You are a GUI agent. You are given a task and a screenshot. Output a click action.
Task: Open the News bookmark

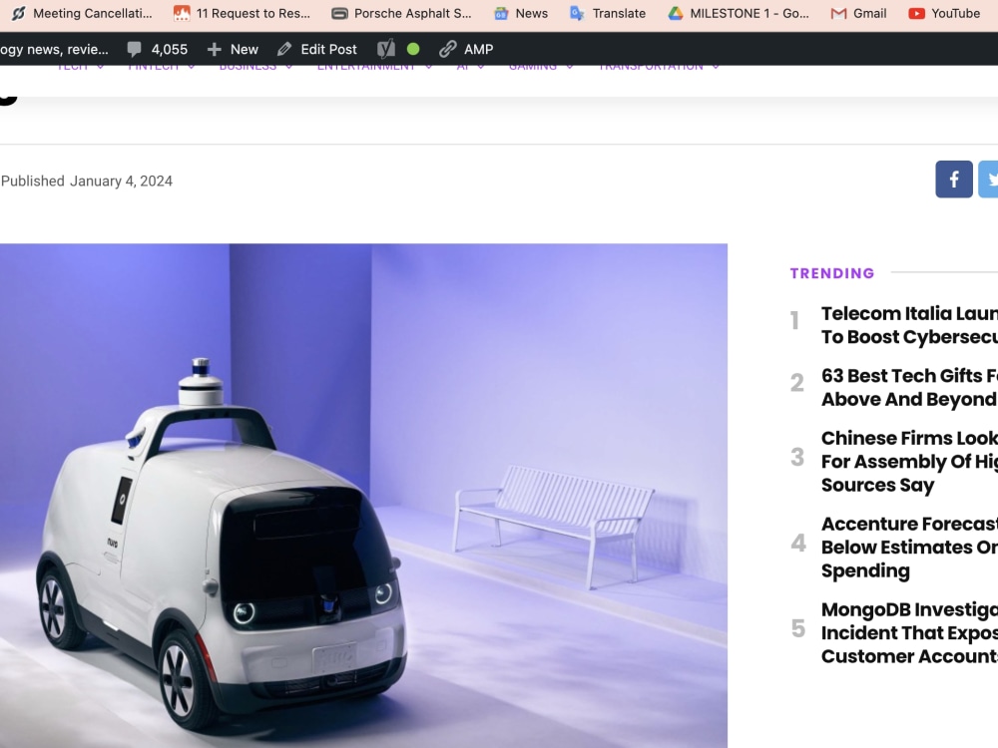521,13
